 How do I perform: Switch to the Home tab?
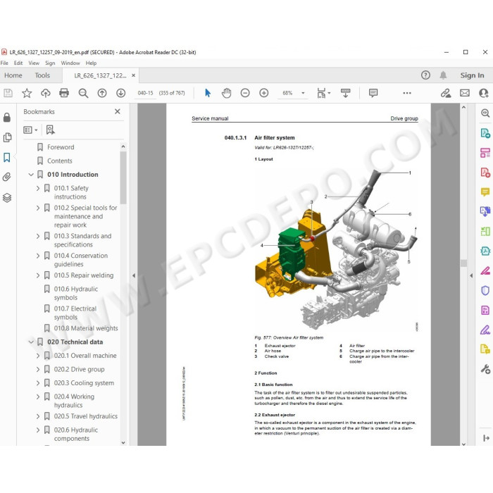(13, 75)
